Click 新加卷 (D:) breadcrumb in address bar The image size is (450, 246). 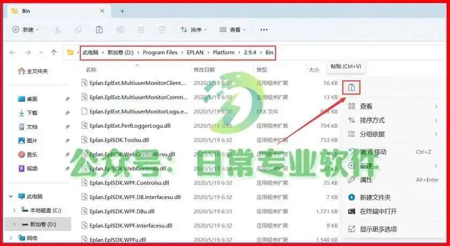[121, 52]
